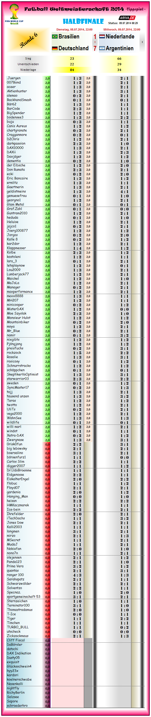Select player Glam Metal
The height and width of the screenshot is (717, 151).
click(15, 205)
